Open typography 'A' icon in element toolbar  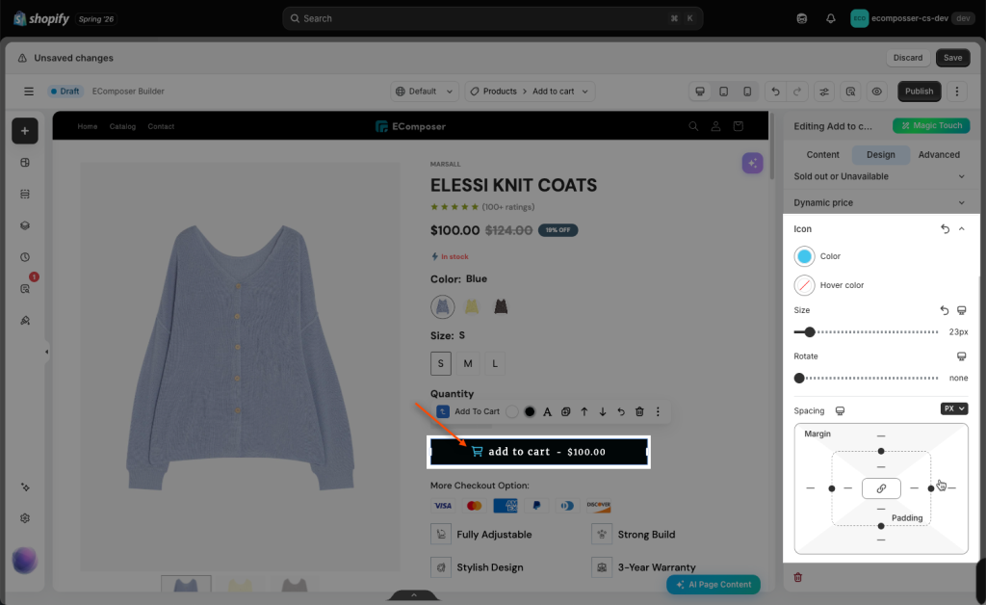[547, 411]
